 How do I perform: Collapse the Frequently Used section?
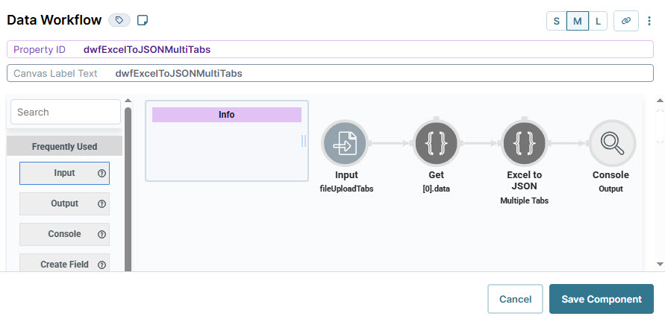[64, 147]
